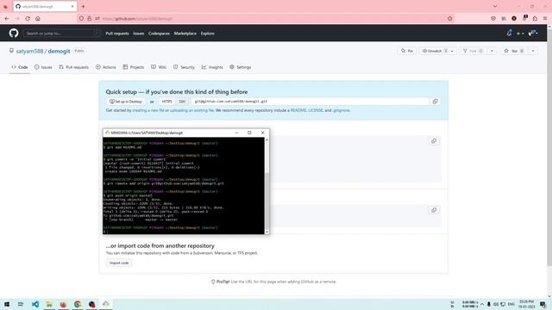Open the .gitignore link
This screenshot has height=310, width=552.
(342, 110)
